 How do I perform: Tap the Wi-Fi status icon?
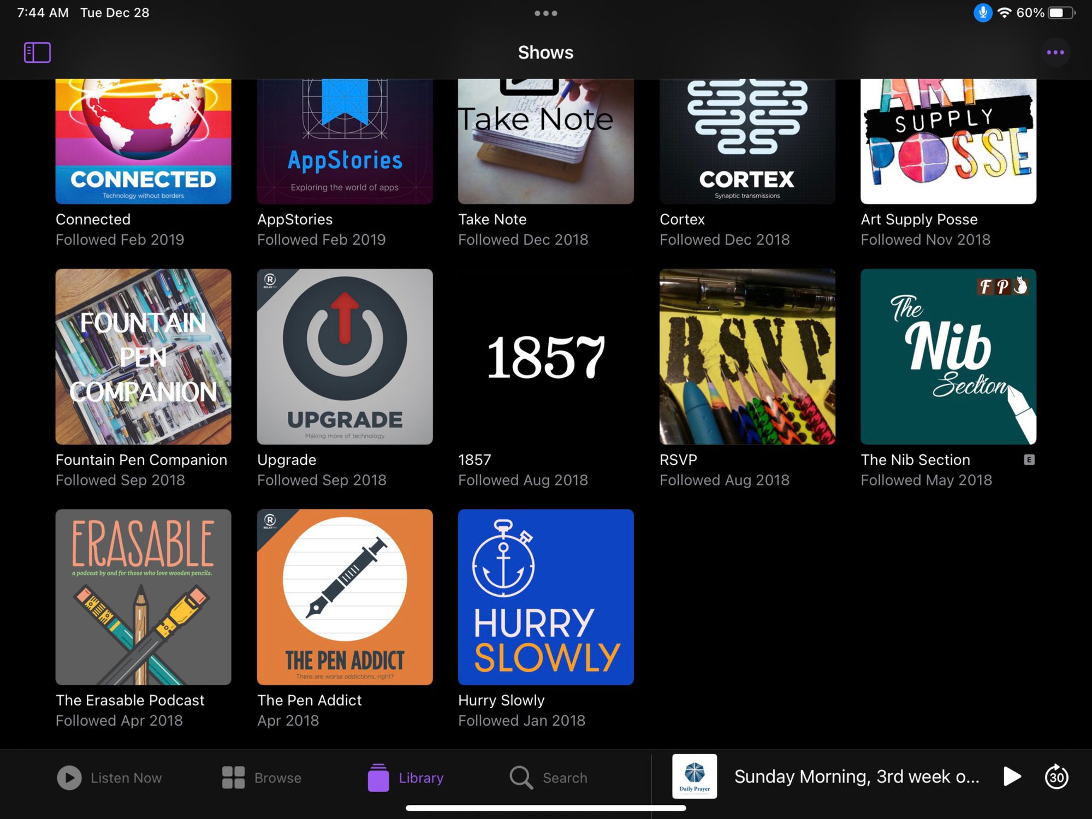point(1004,13)
